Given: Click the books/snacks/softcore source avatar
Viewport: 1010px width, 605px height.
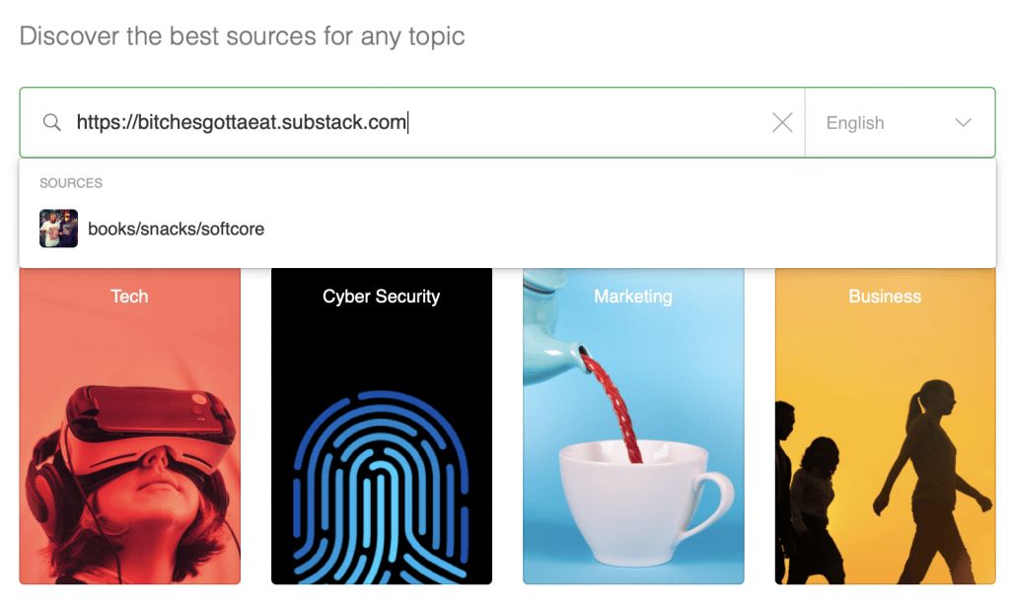Looking at the screenshot, I should coord(58,229).
